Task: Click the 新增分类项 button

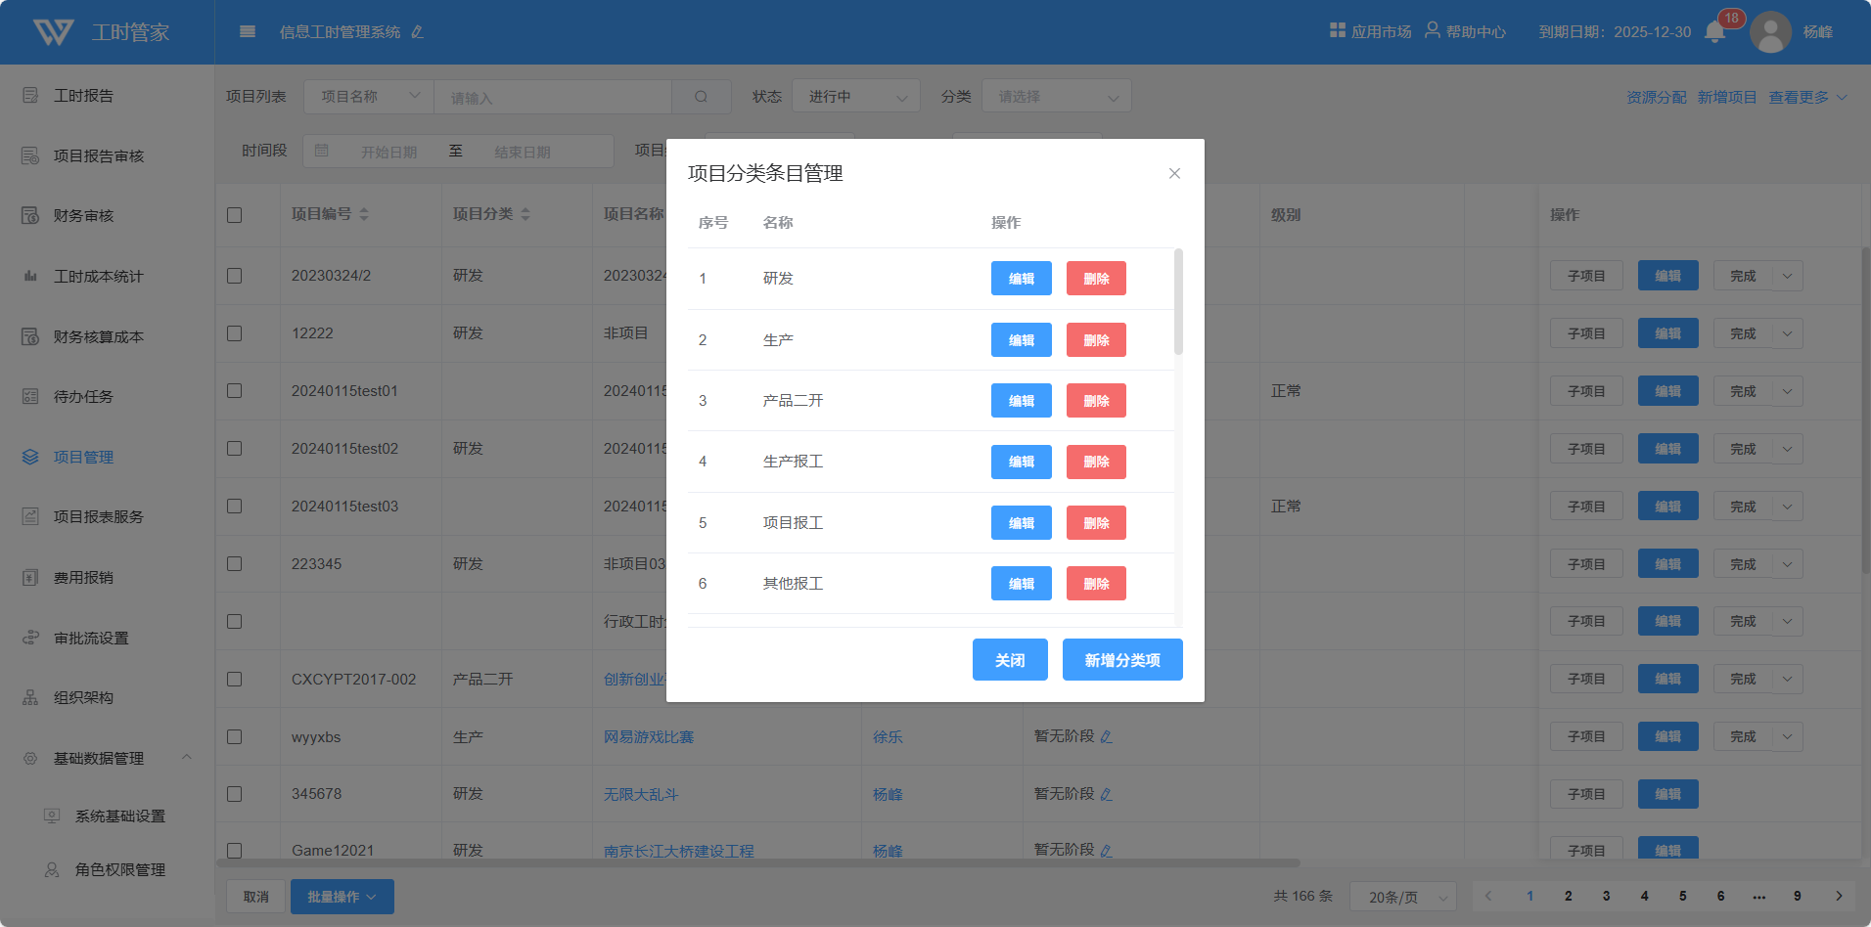Action: click(1122, 660)
